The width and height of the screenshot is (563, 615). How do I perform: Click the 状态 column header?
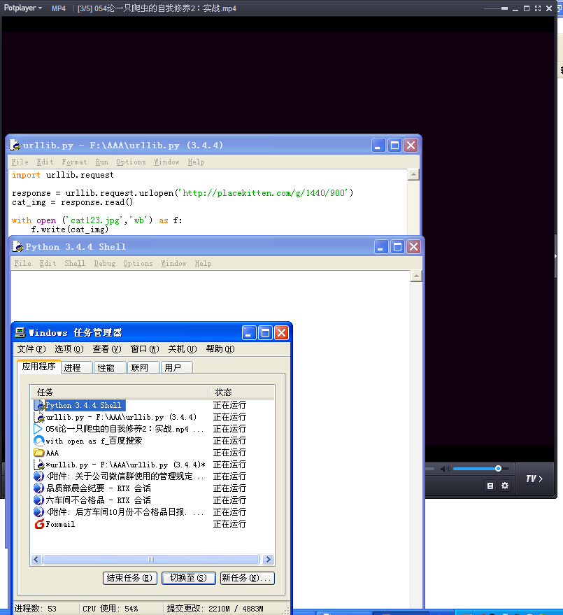[x=224, y=392]
